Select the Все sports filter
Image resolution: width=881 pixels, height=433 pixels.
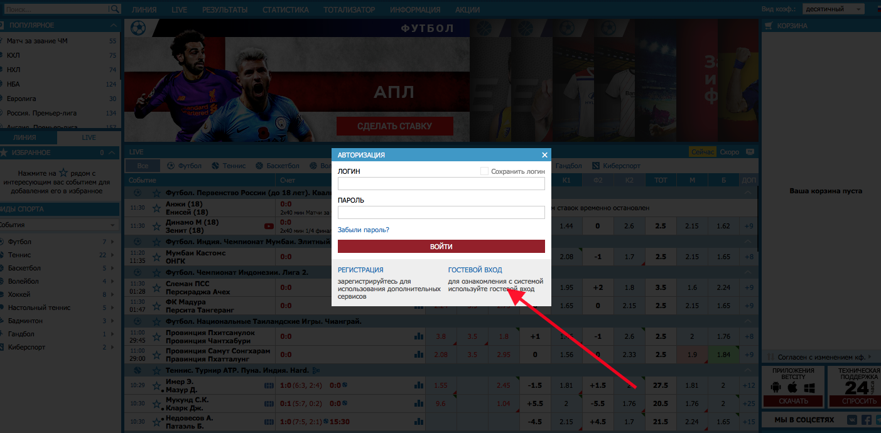pyautogui.click(x=143, y=166)
